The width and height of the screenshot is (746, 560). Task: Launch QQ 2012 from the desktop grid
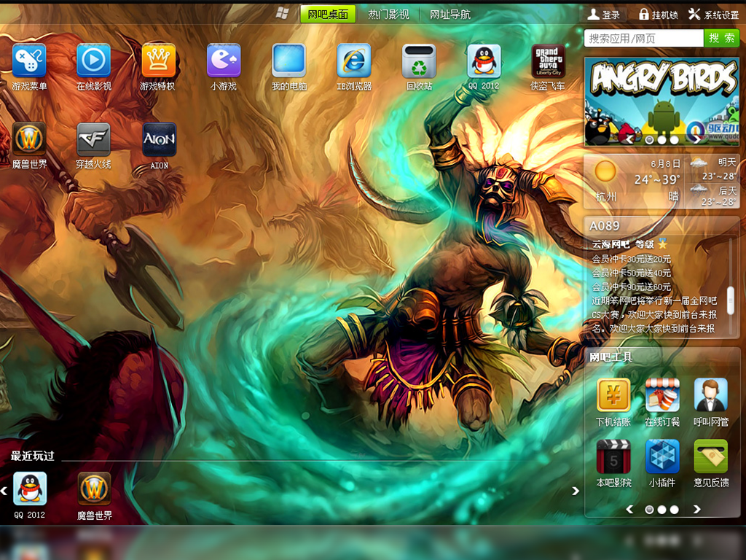pos(484,61)
